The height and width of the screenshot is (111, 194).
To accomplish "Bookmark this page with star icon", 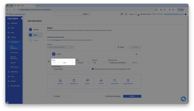I will click(x=156, y=10).
